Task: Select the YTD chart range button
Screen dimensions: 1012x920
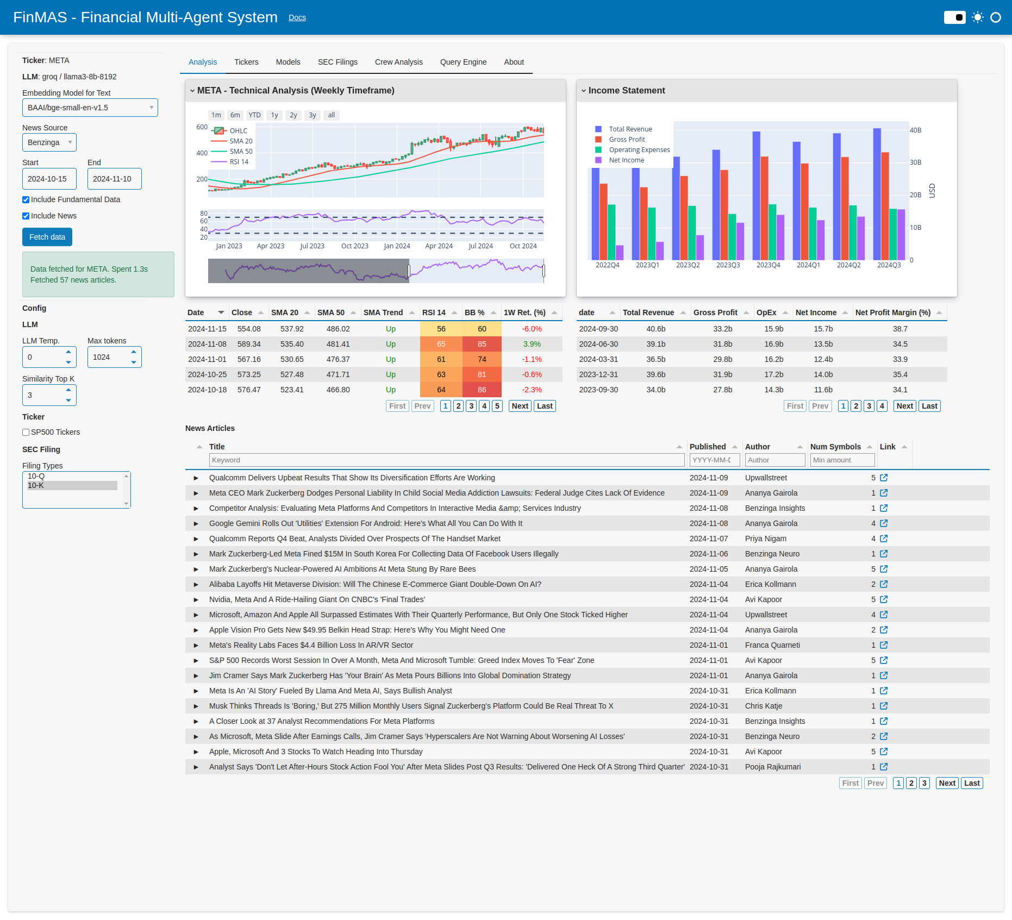Action: coord(254,115)
